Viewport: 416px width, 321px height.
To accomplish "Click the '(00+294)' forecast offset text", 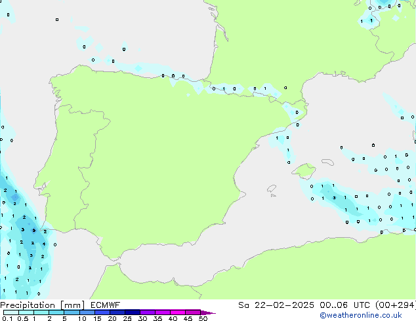I will pyautogui.click(x=395, y=305).
